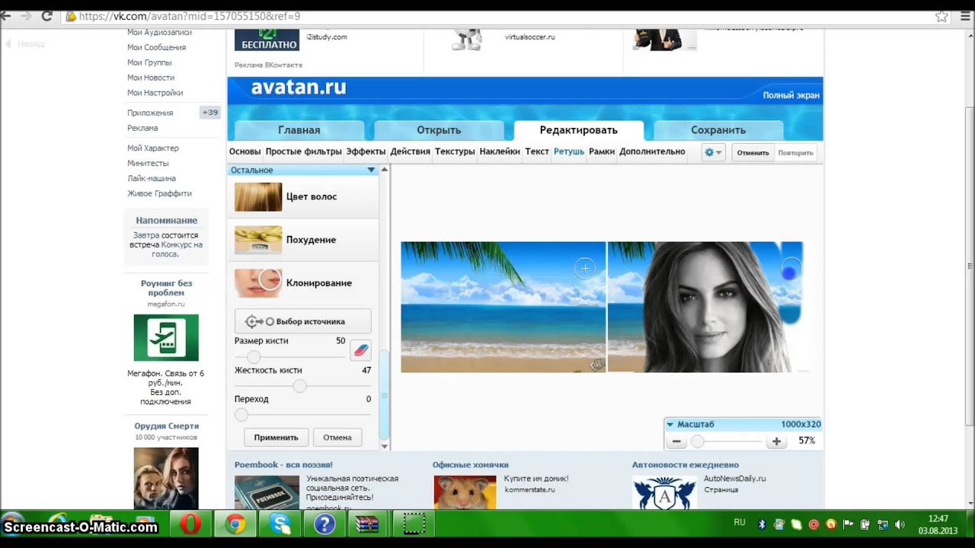975x548 pixels.
Task: Activate the eraser tool icon
Action: [360, 350]
